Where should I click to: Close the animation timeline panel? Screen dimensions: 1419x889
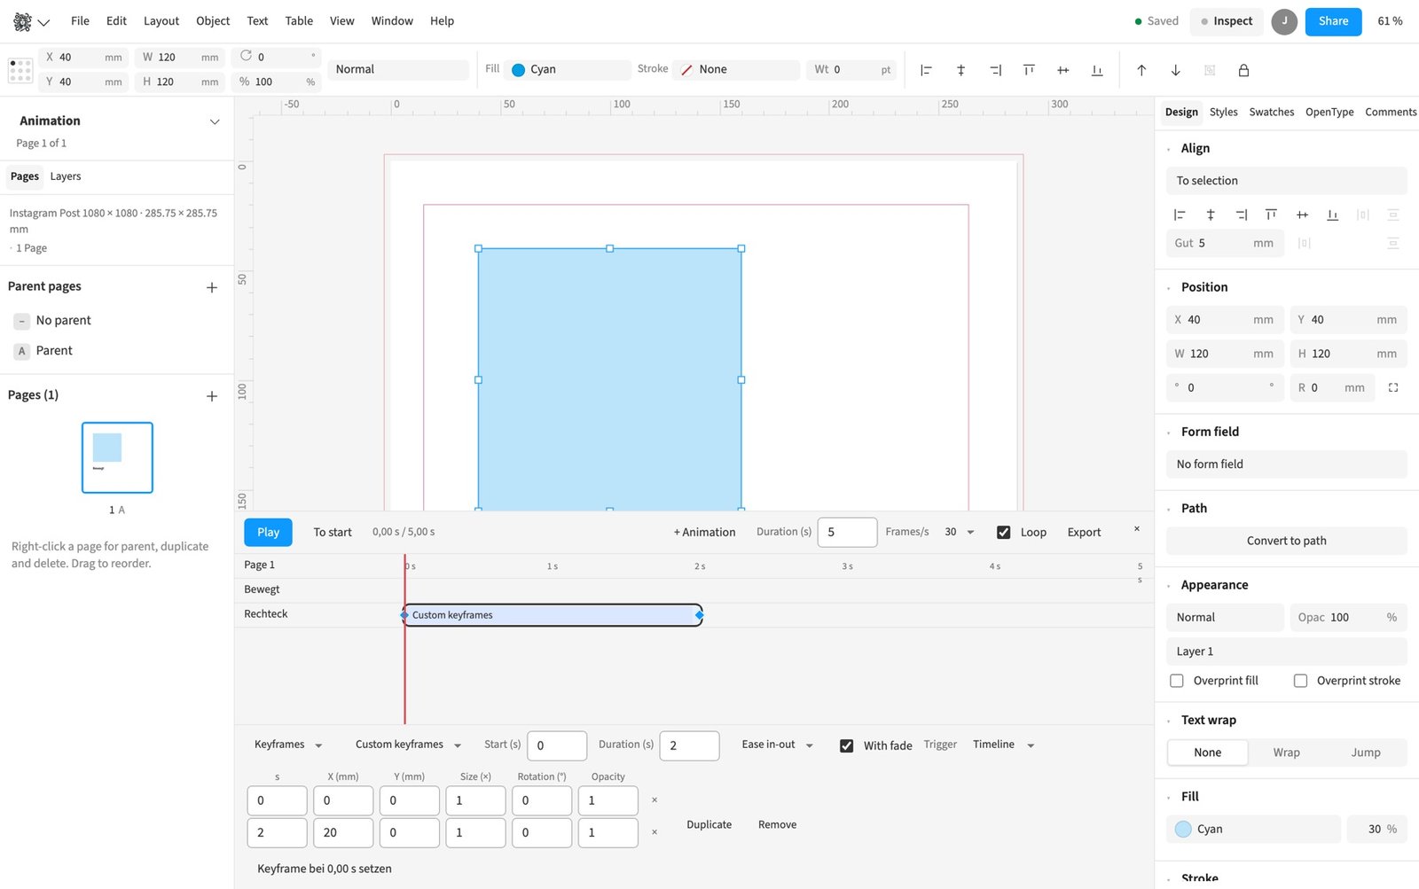[1137, 529]
